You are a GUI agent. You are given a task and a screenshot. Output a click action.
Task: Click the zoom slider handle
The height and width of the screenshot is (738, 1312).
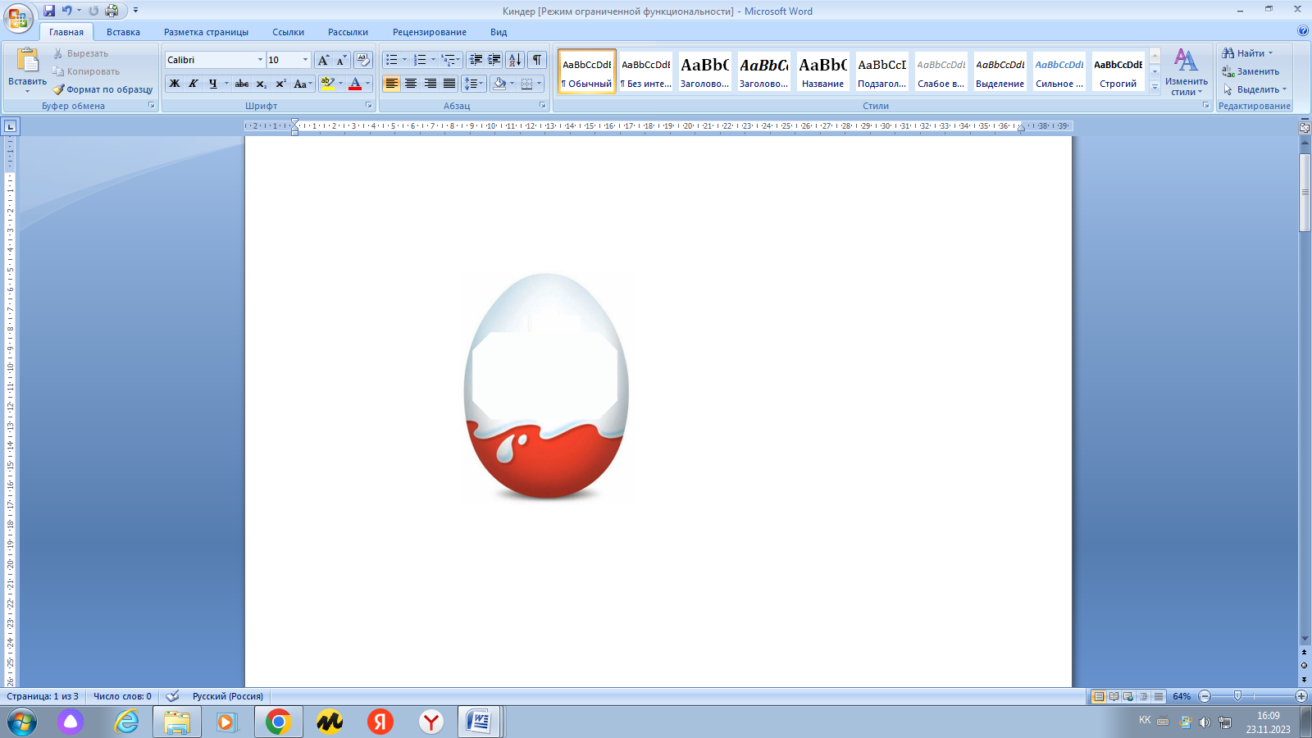[1237, 696]
